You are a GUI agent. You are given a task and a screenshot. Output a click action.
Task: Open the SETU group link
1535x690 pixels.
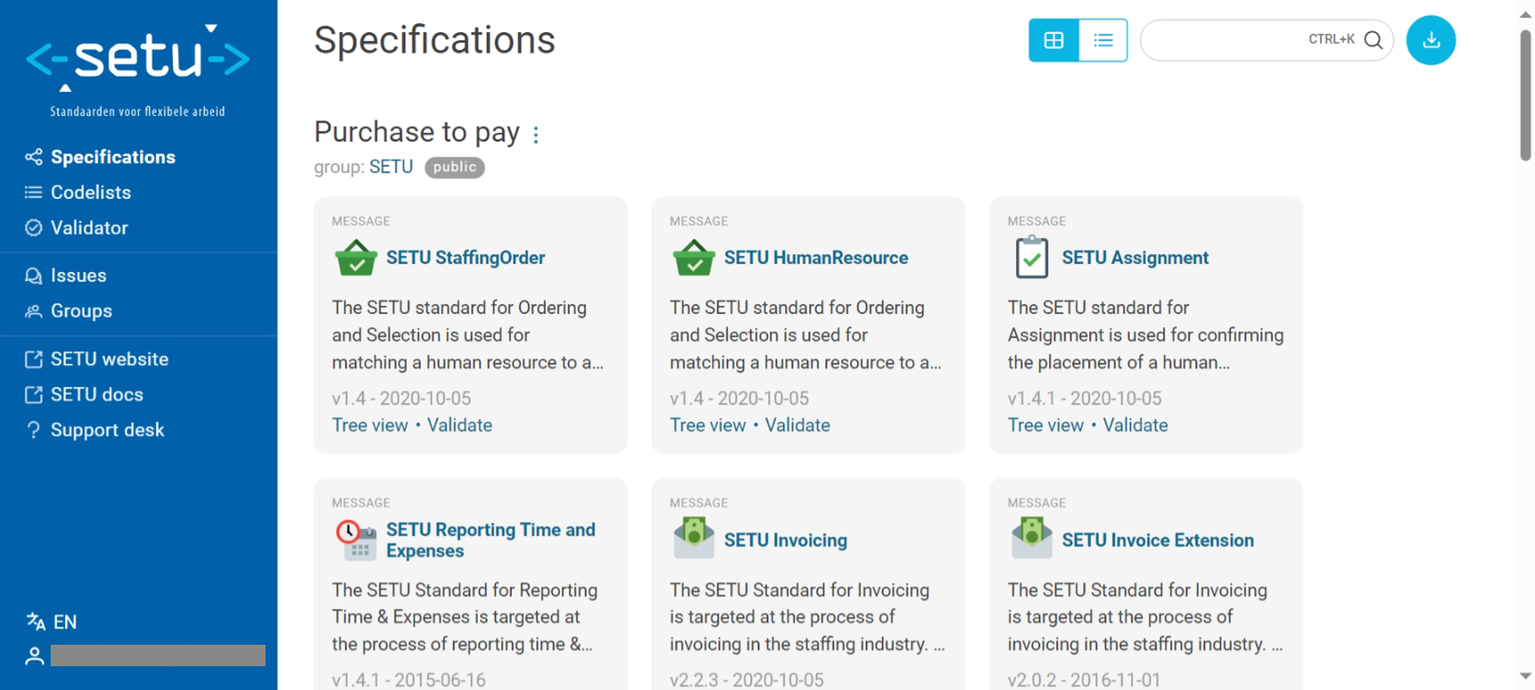click(x=391, y=167)
